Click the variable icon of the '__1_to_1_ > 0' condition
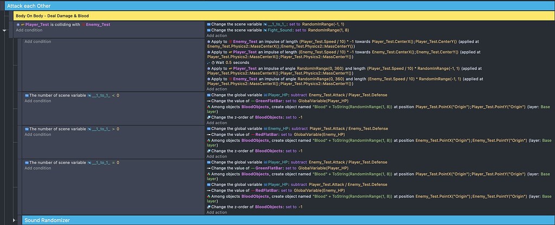Viewport: 555px width, 225px height. click(x=27, y=129)
